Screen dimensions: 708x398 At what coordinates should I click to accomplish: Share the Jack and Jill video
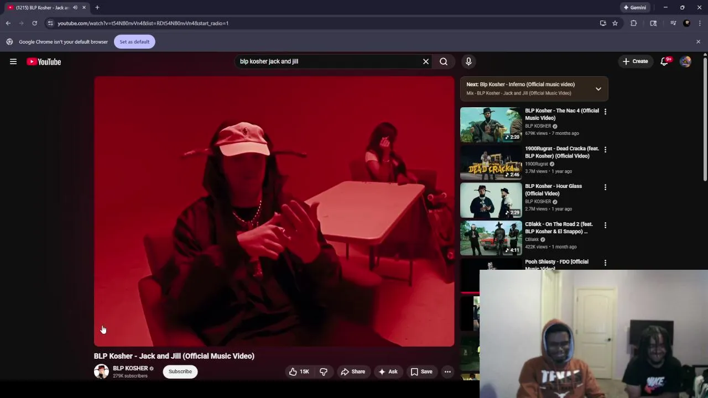click(x=353, y=371)
